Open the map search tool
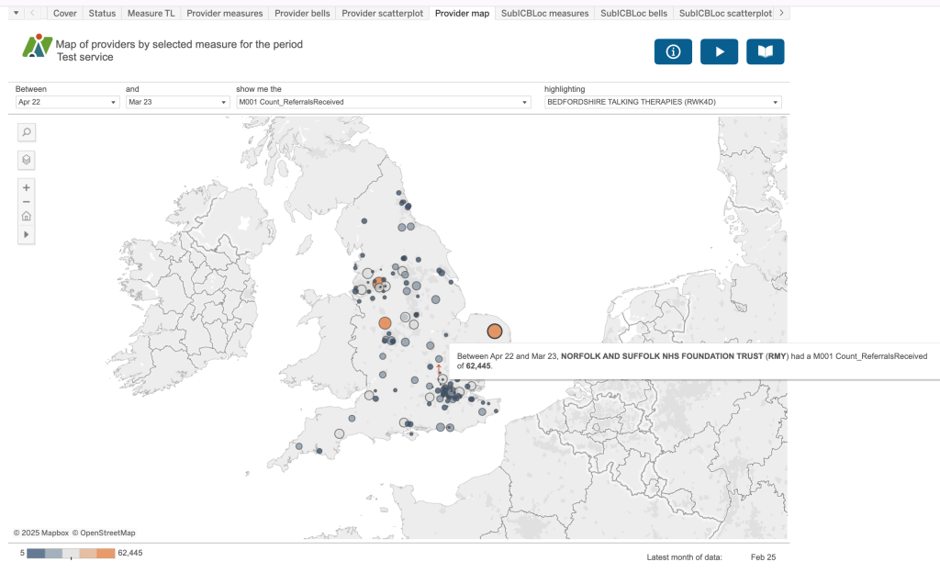This screenshot has height=573, width=940. (27, 132)
